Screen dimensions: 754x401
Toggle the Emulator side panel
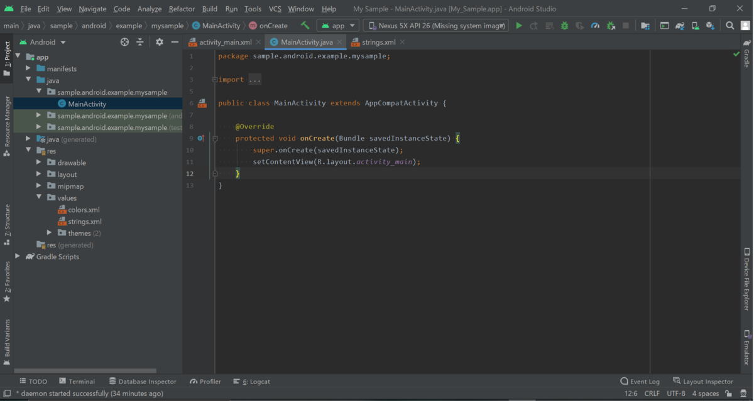(x=746, y=348)
